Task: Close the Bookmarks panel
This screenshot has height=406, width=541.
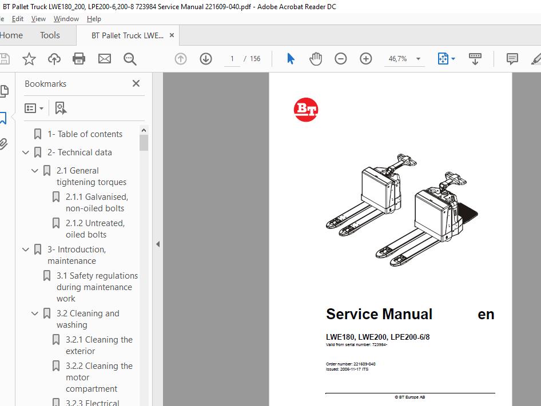Action: pos(136,83)
